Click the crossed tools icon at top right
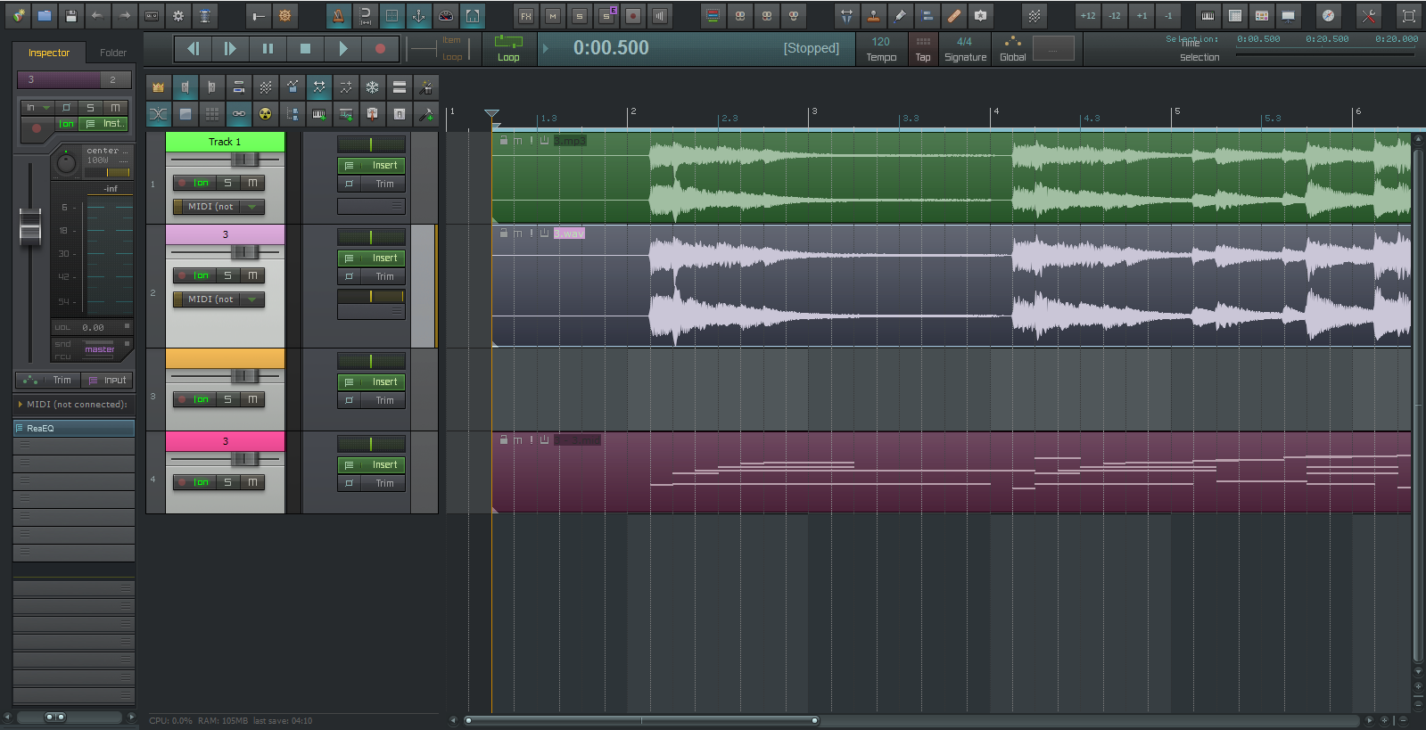The image size is (1426, 730). pyautogui.click(x=1368, y=15)
